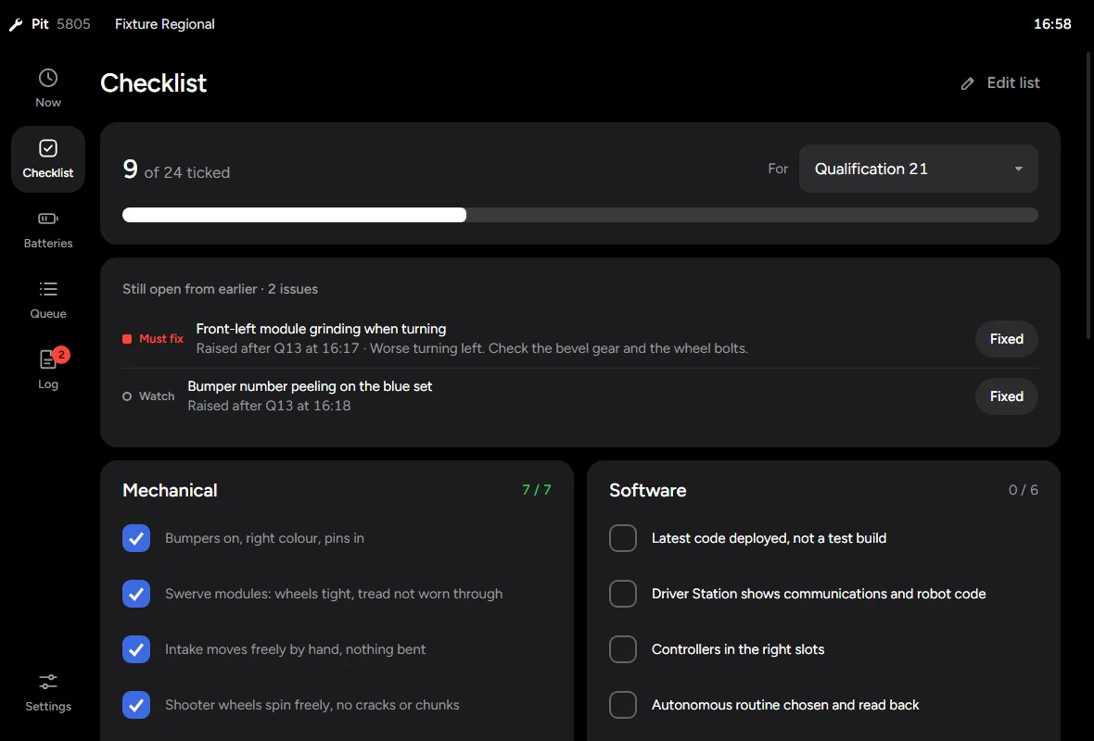Go to the Batteries icon

pos(48,219)
